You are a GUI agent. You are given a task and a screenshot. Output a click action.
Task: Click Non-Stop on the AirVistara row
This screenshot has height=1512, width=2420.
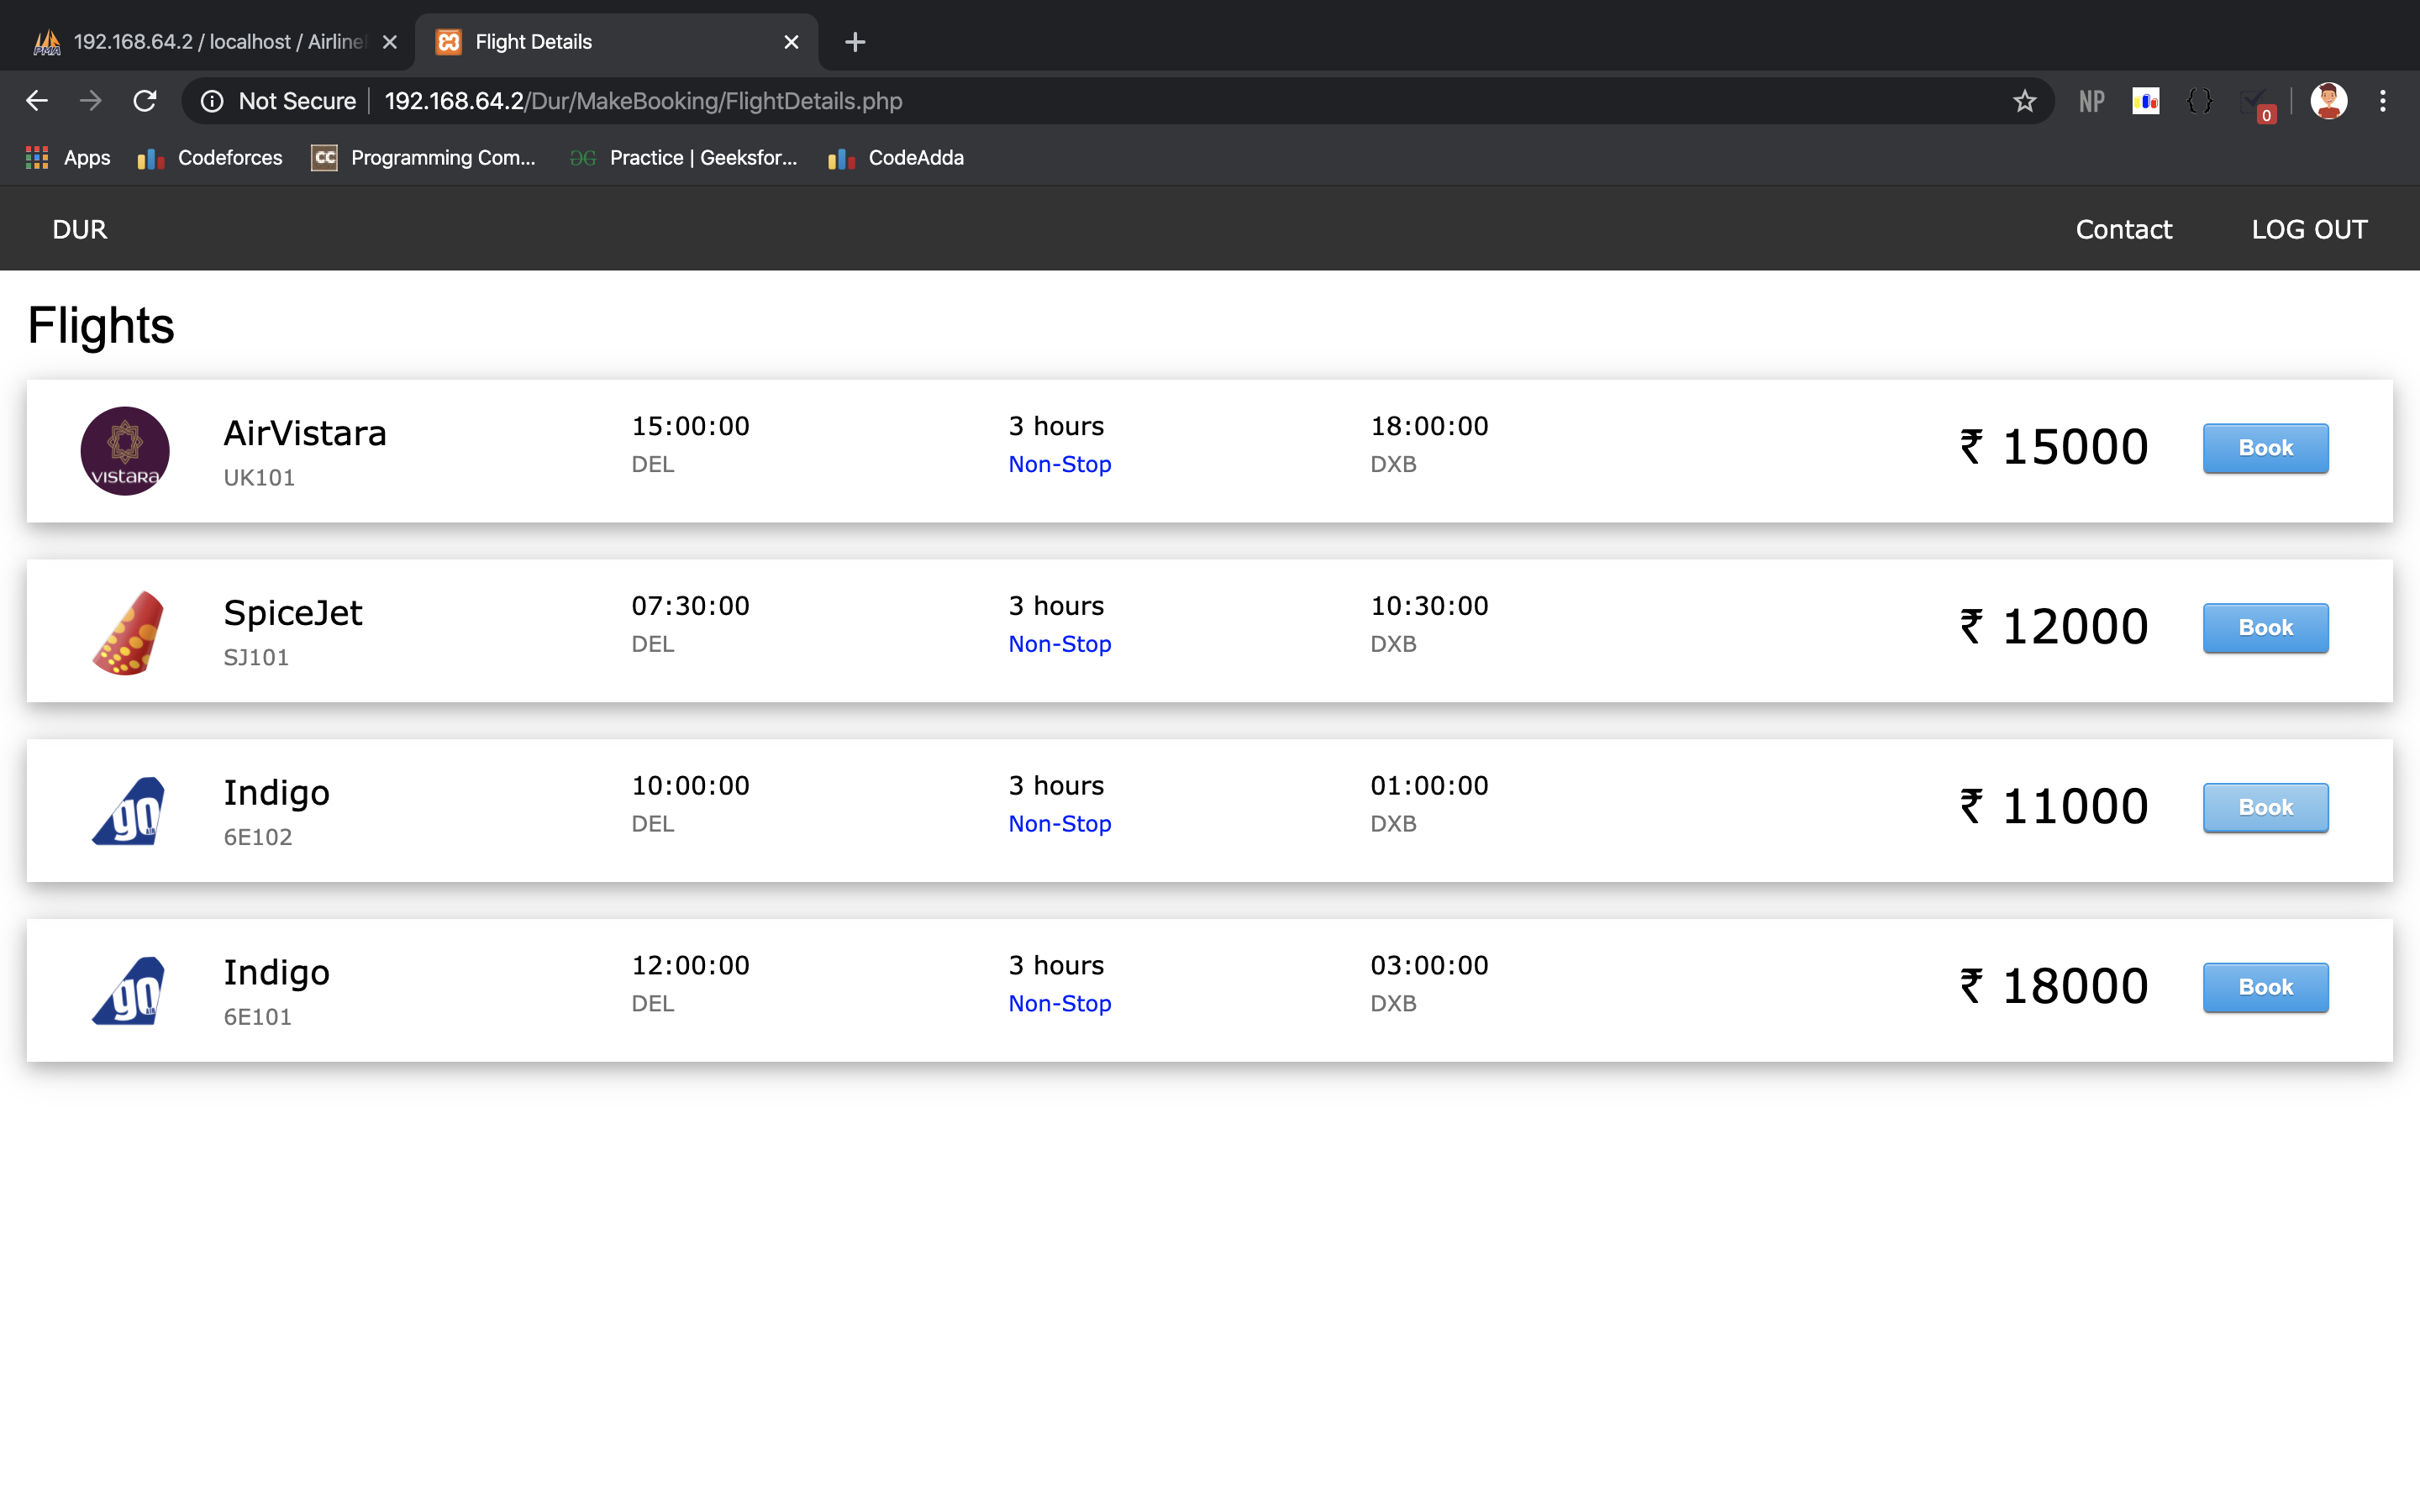(x=1060, y=464)
